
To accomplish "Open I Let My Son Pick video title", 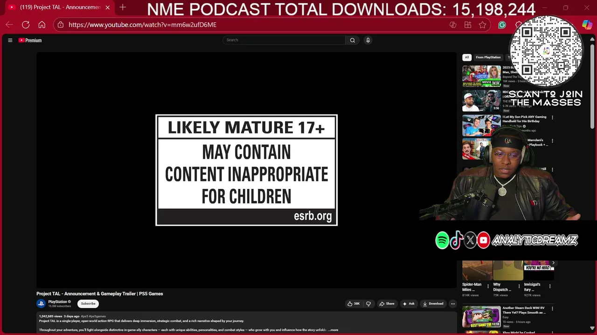I will coord(524,119).
